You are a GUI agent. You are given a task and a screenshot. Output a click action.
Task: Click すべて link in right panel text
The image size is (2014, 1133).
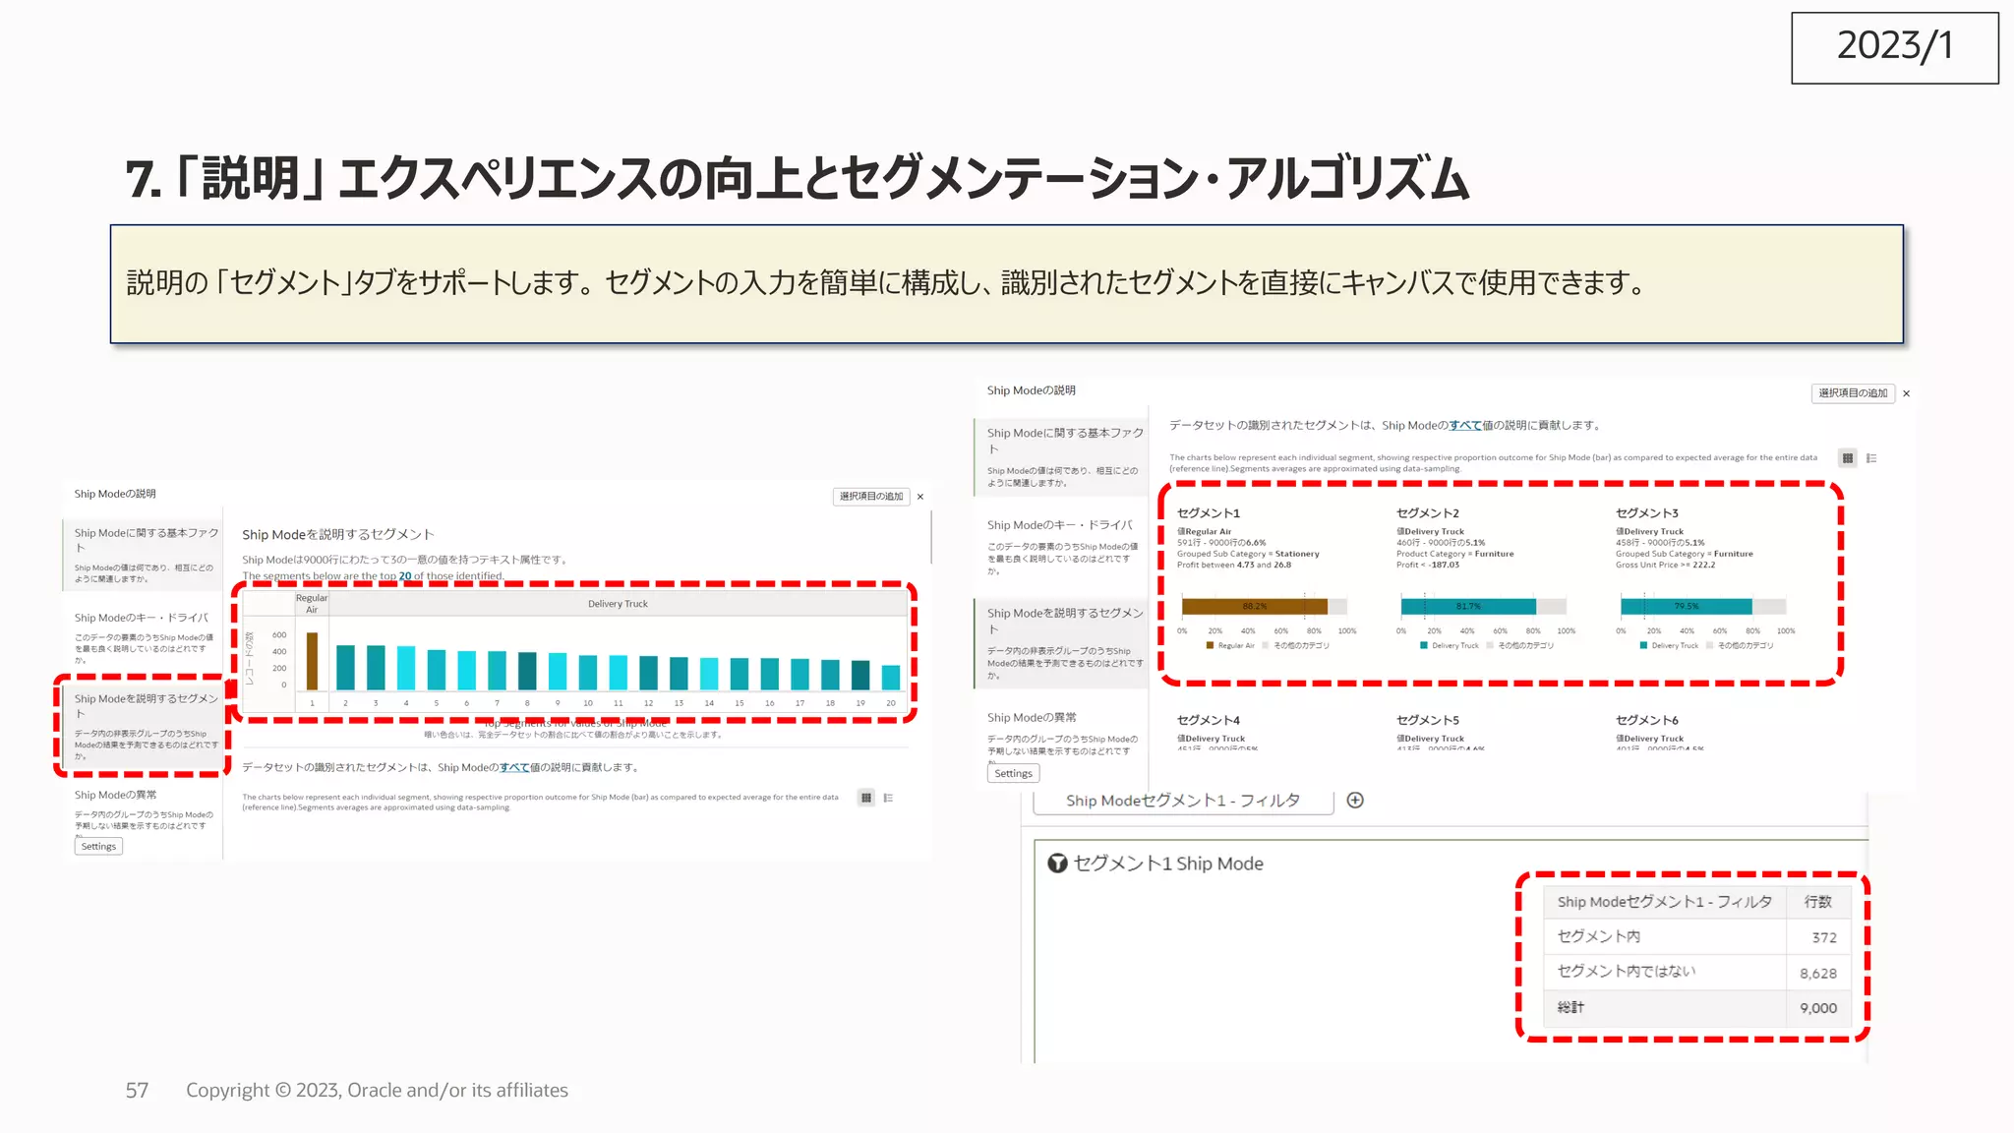1464,426
